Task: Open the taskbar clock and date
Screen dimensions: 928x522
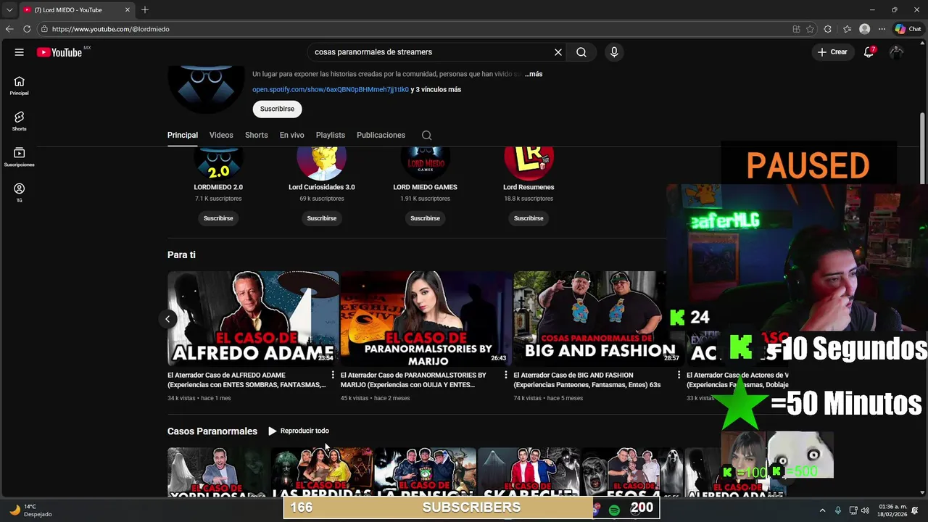Action: click(x=892, y=510)
